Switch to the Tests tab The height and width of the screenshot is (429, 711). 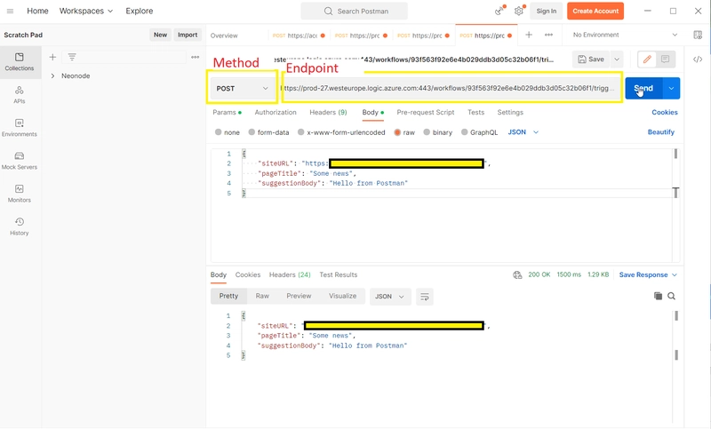476,112
